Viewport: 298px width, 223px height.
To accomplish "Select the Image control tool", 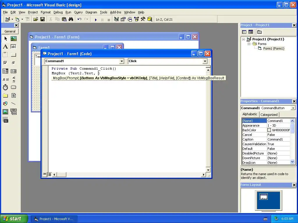I will tap(6, 112).
